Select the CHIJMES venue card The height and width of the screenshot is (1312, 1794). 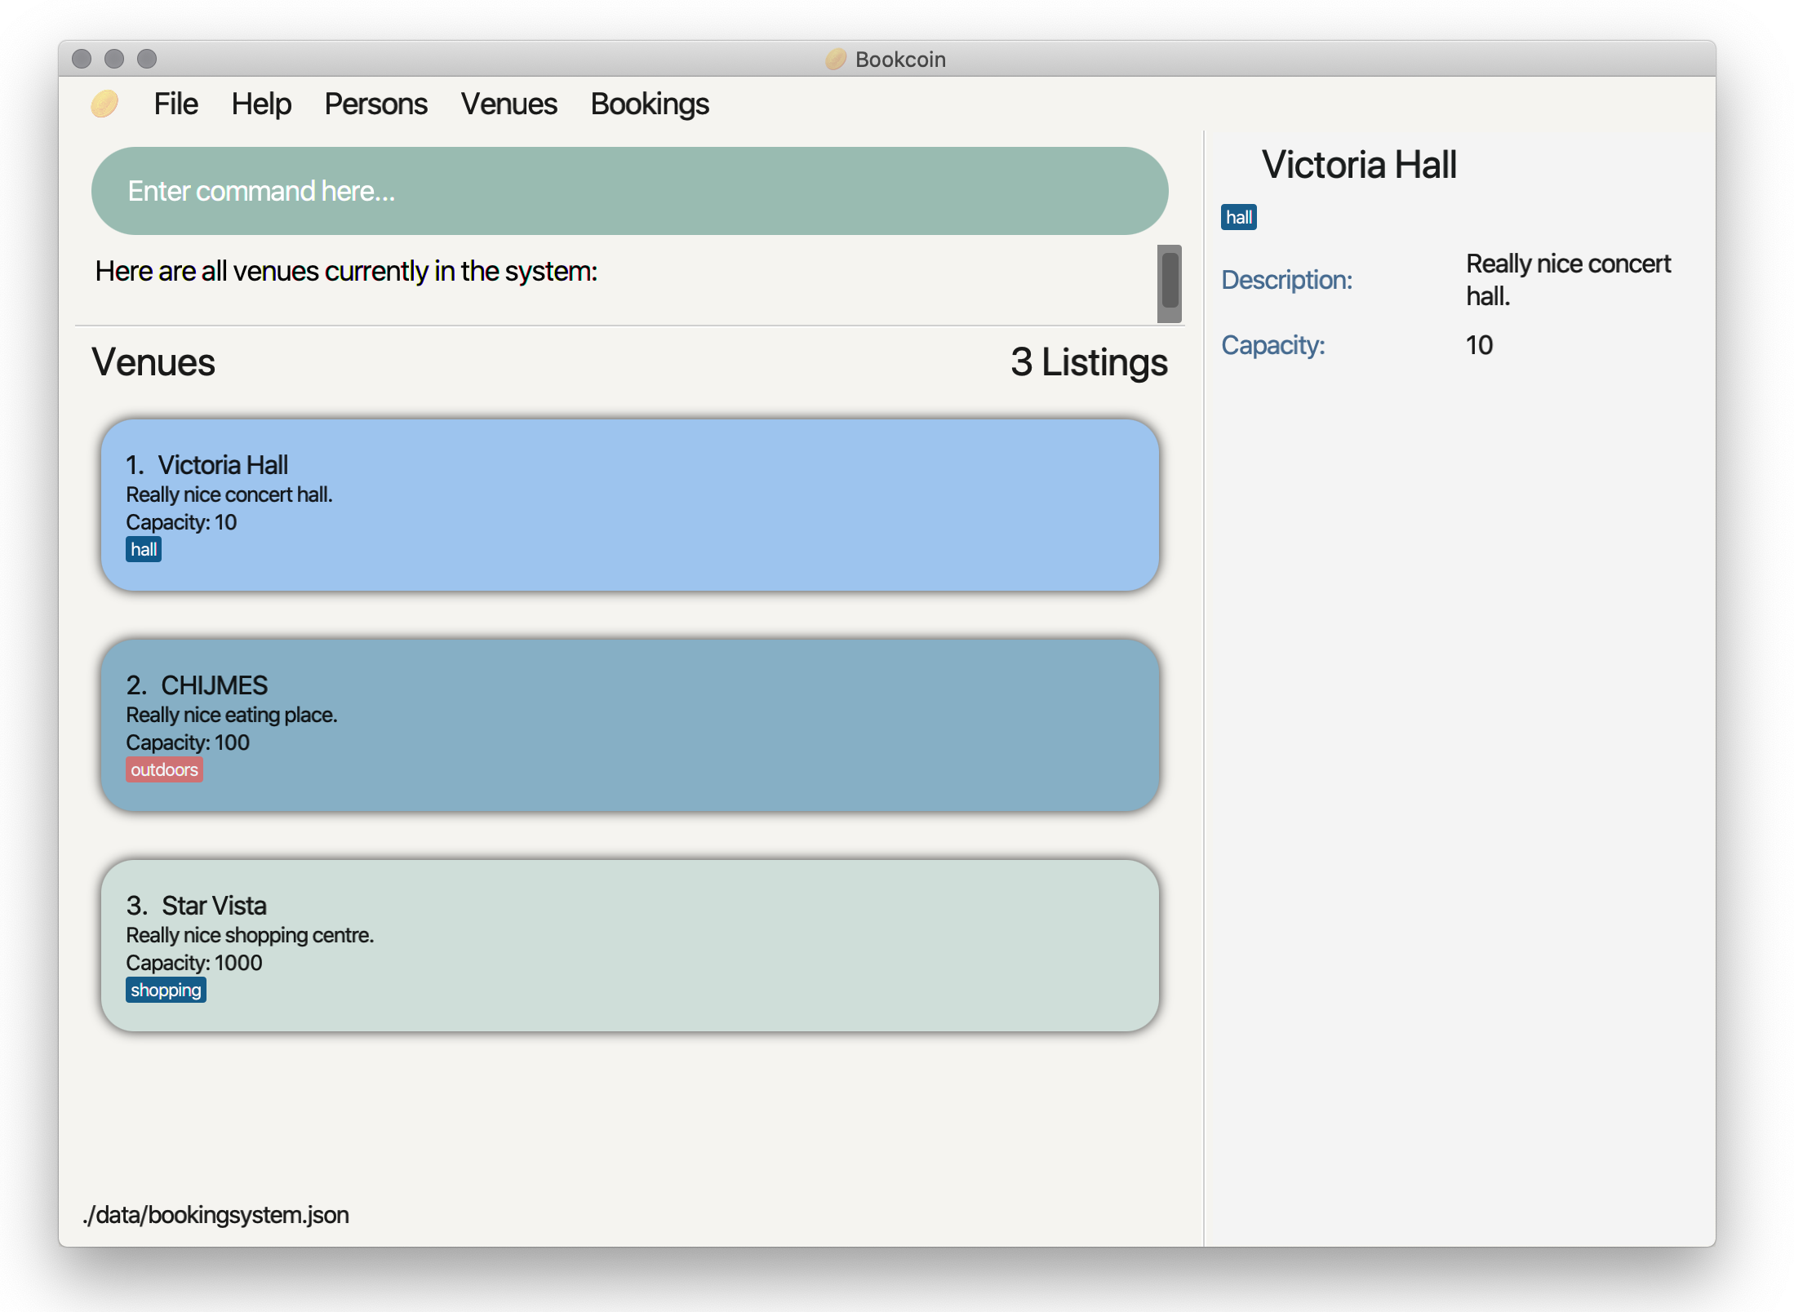point(629,725)
